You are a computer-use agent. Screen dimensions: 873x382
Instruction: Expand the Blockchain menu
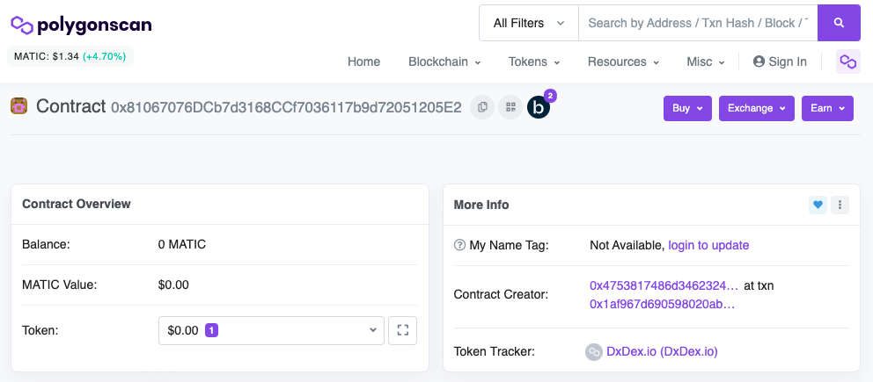click(444, 62)
